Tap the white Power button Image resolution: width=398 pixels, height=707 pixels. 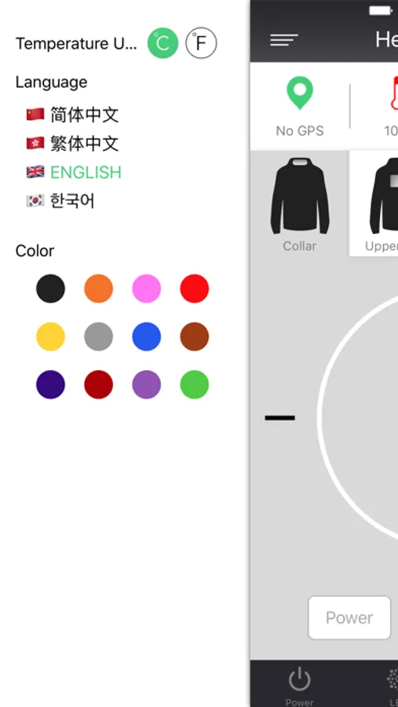pyautogui.click(x=349, y=617)
